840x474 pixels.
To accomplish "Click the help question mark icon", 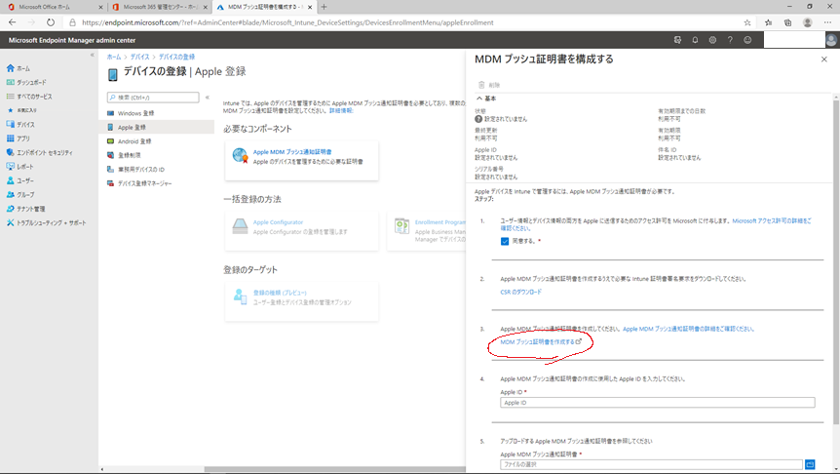I will 730,40.
